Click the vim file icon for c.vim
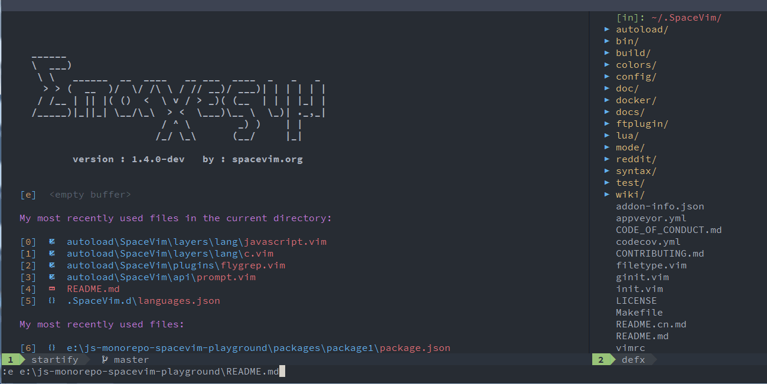The image size is (767, 384). tap(52, 254)
